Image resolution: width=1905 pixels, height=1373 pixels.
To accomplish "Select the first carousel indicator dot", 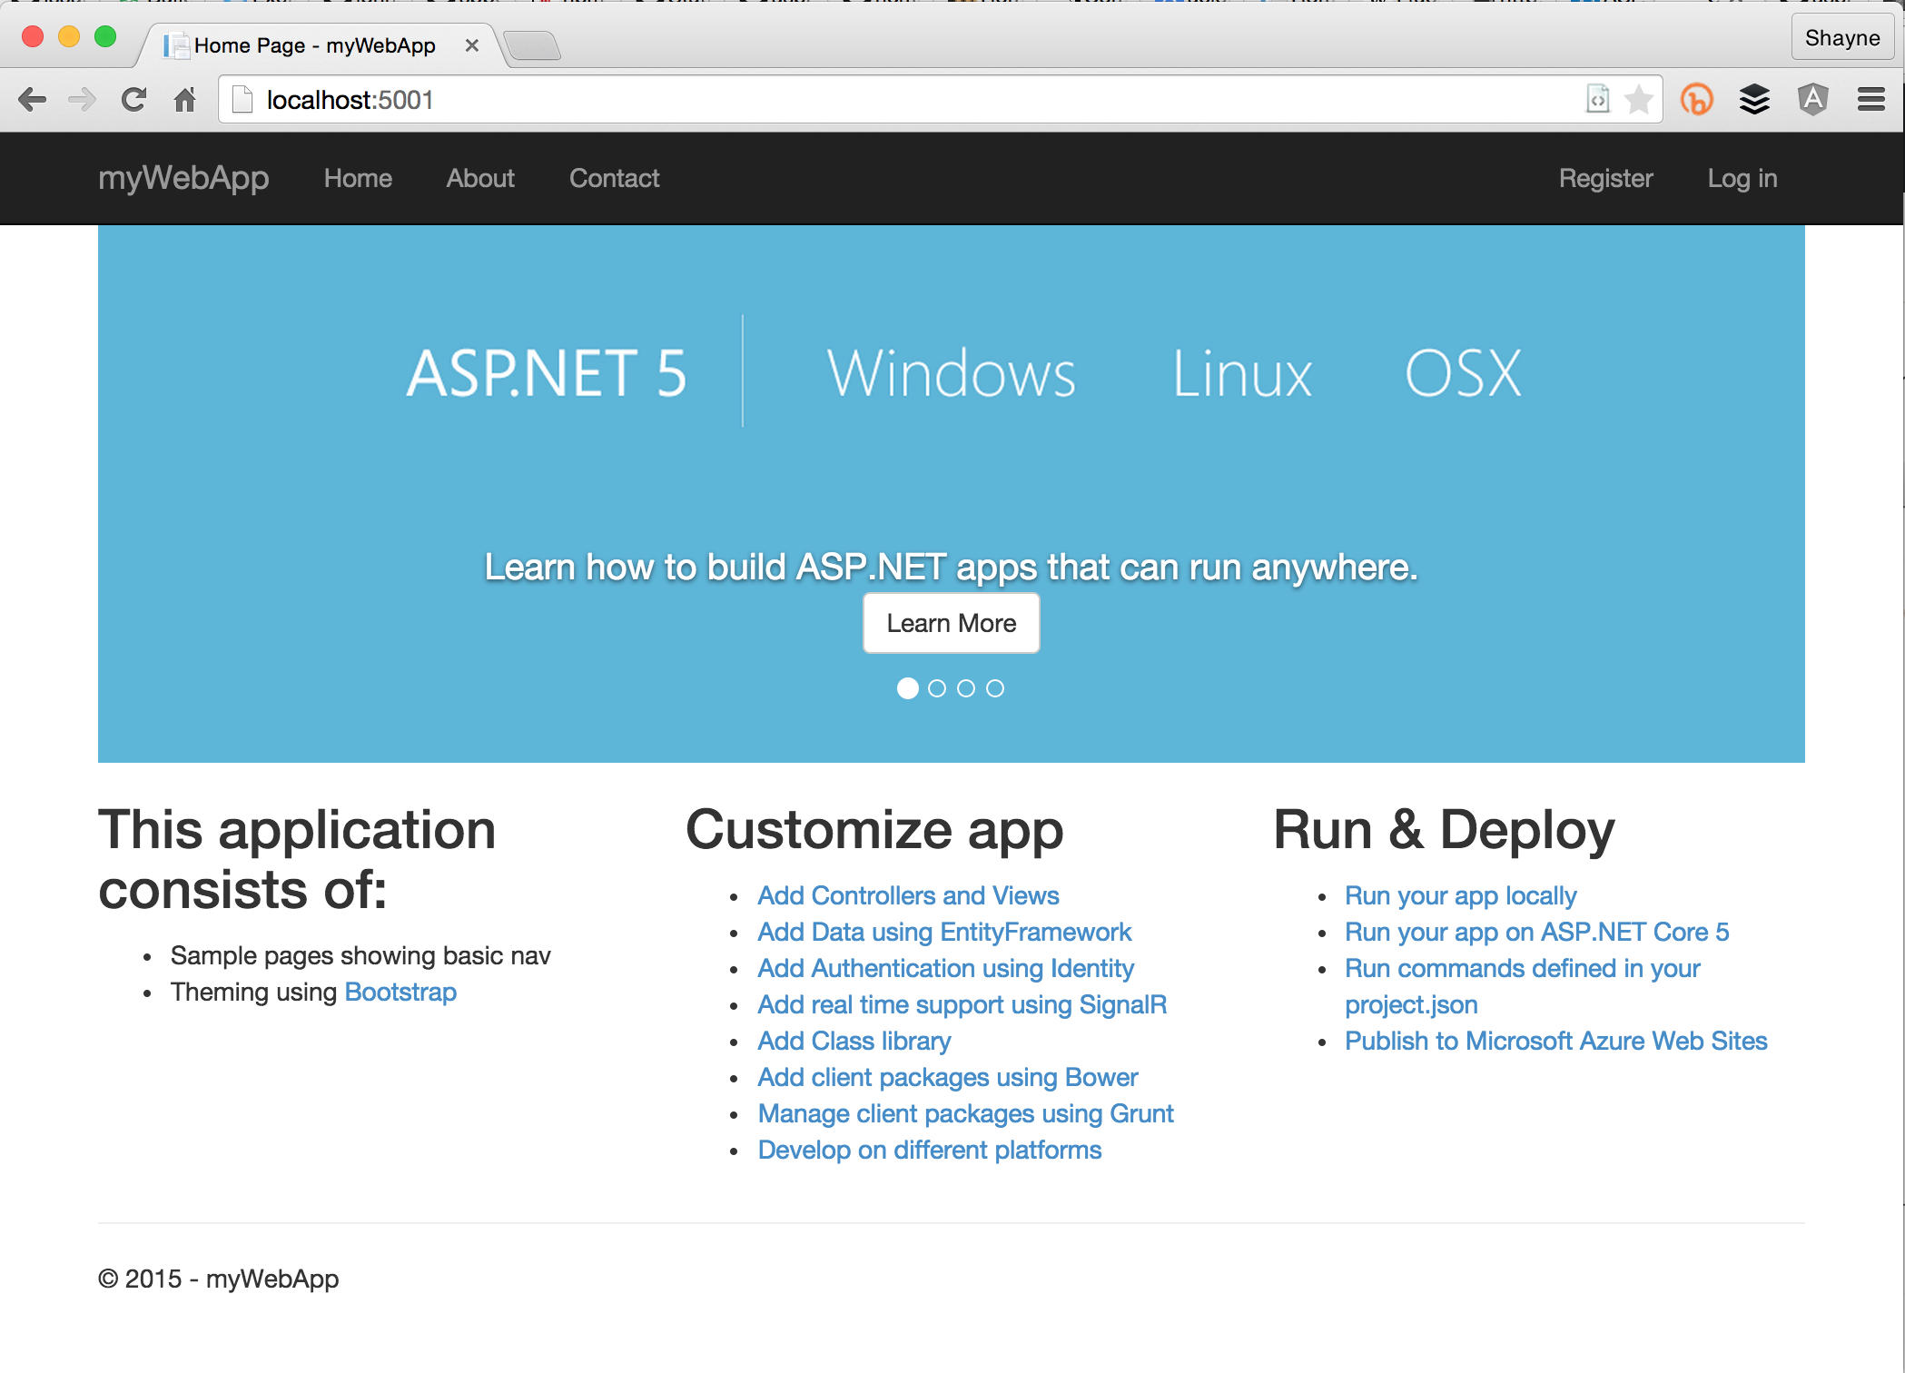I will pos(907,688).
